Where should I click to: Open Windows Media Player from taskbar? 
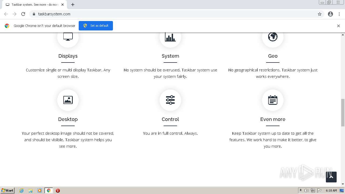tap(40, 190)
